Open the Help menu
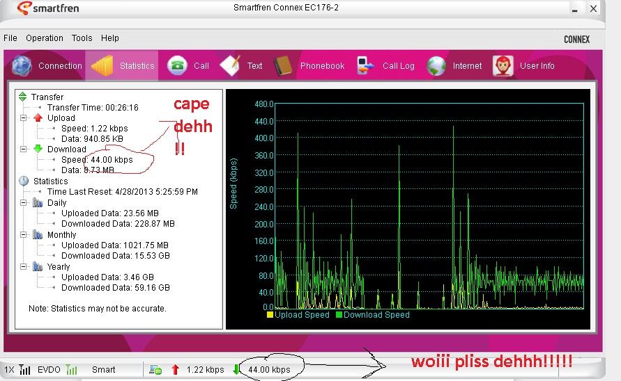Viewport: 621px width, 381px height. coord(109,38)
